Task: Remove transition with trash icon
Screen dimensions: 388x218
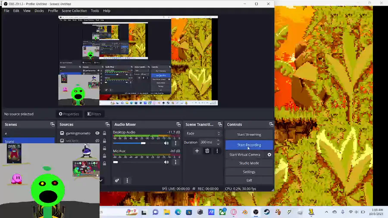Action: [x=207, y=151]
